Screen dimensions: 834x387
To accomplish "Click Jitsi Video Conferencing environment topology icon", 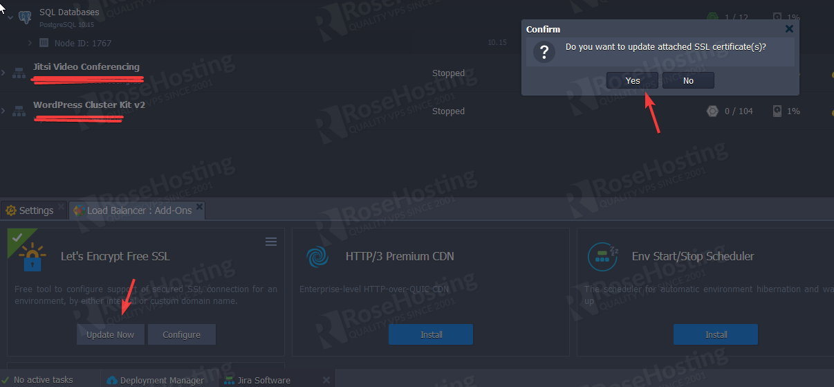I will click(x=19, y=73).
